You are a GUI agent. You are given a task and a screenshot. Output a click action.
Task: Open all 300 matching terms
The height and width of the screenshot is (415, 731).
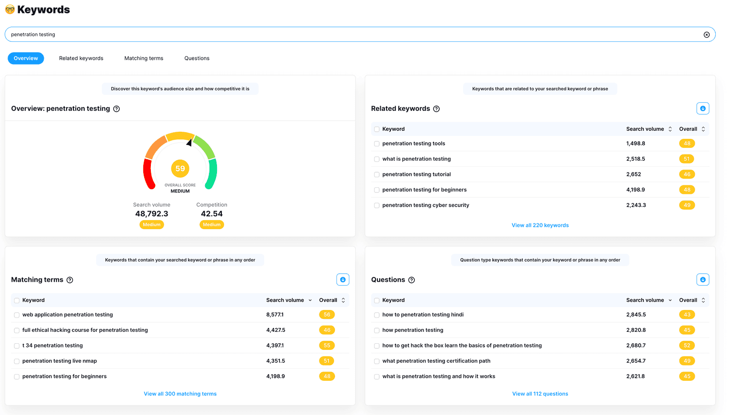[180, 394]
